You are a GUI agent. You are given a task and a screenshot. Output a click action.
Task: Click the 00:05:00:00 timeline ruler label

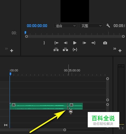tap(72, 70)
